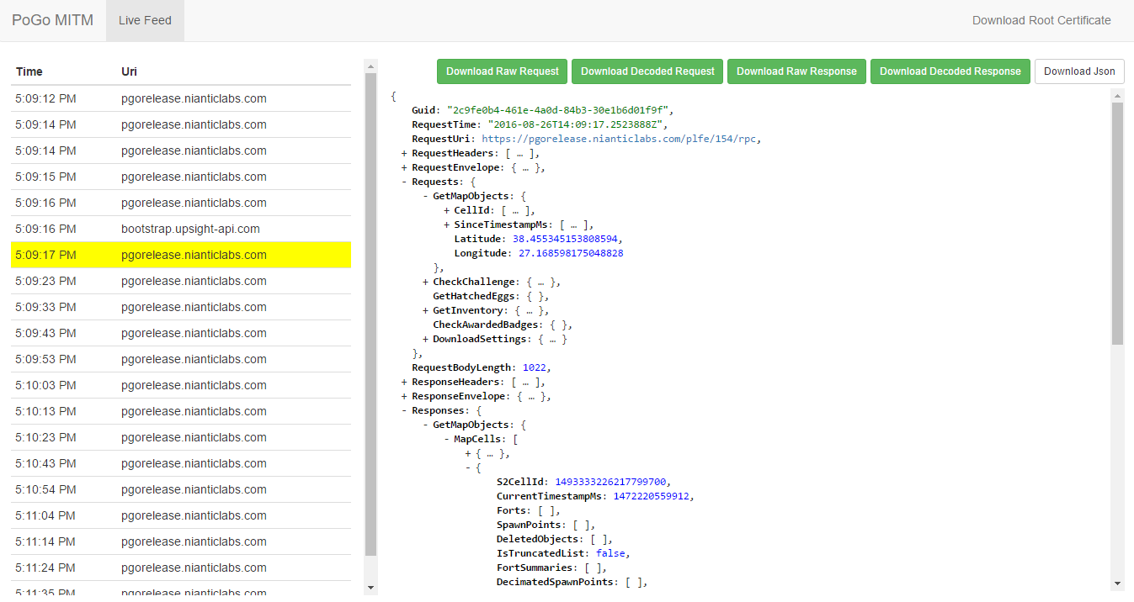Expand the CheckChallenge node
Viewport: 1134px width, 602px height.
pyautogui.click(x=425, y=282)
